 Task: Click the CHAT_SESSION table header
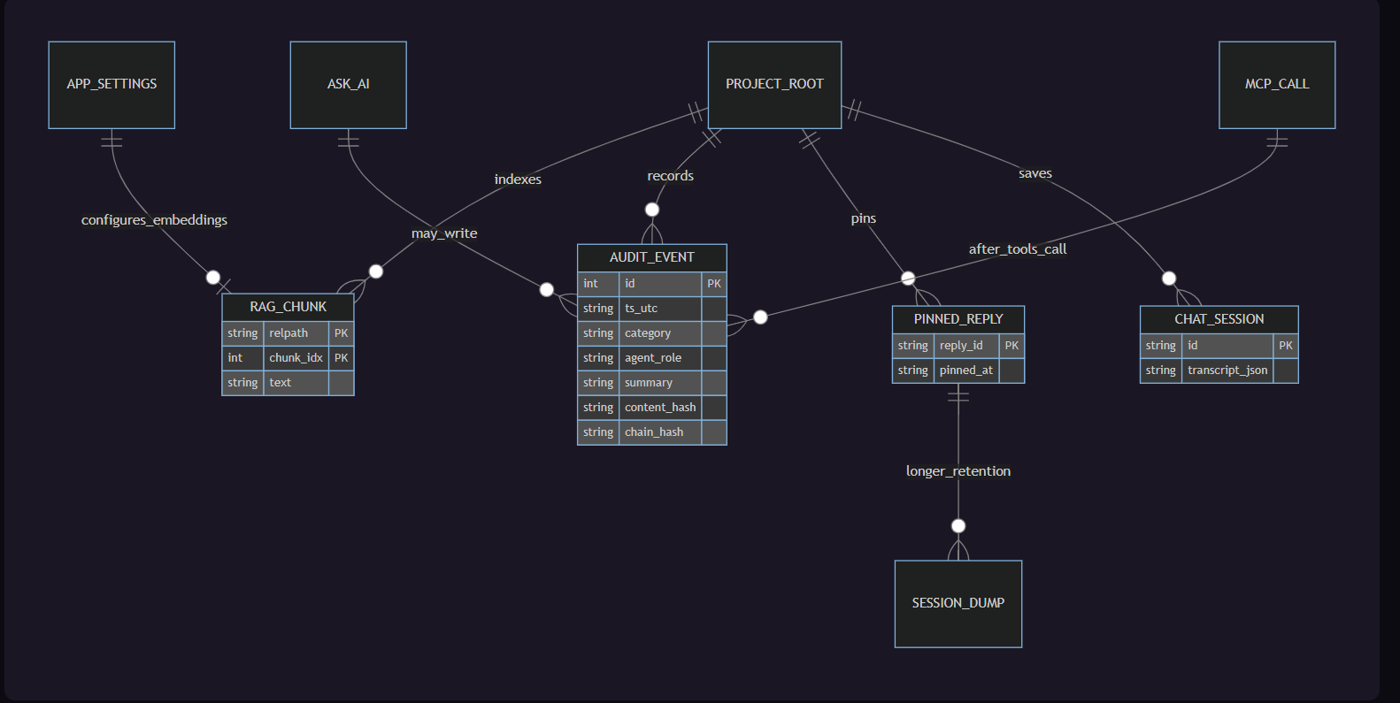pos(1219,319)
